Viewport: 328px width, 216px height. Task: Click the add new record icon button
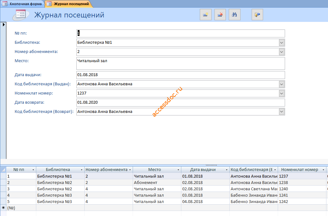[x=206, y=15]
